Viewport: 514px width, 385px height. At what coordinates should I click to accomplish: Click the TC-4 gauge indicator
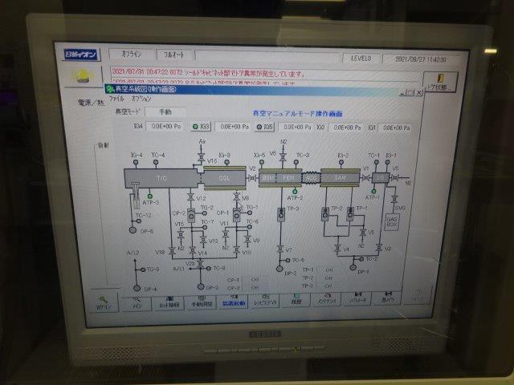(x=156, y=162)
